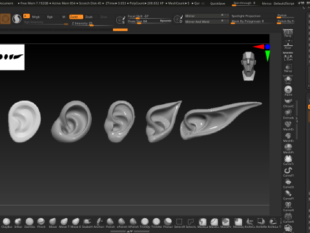
Task: Select the SnakeHook brush
Action: click(x=87, y=223)
